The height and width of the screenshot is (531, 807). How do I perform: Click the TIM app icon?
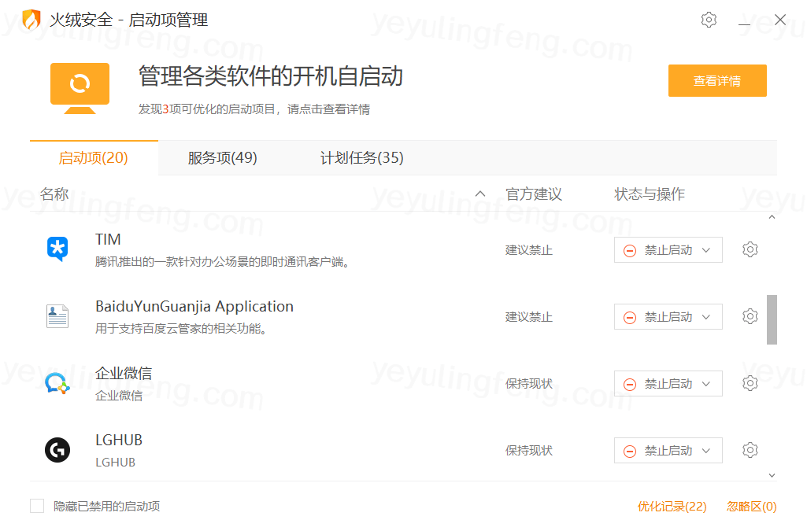tap(57, 249)
